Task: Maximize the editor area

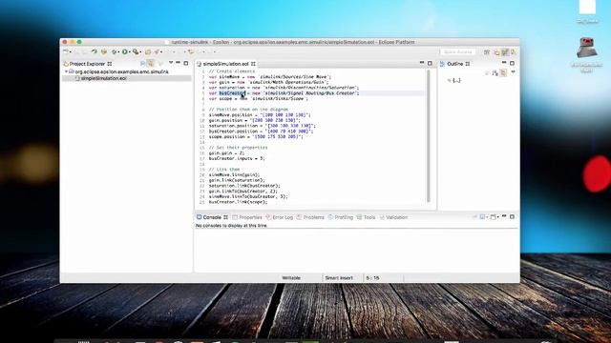Action: pyautogui.click(x=430, y=63)
